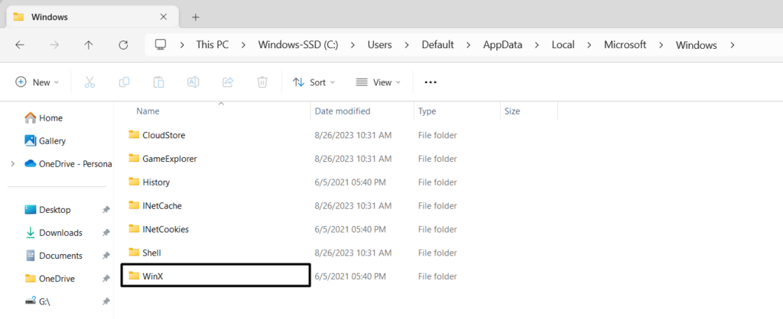Click the Delete trash icon
This screenshot has width=783, height=319.
tap(262, 82)
